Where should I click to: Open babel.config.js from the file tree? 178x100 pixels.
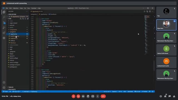tap(18, 58)
